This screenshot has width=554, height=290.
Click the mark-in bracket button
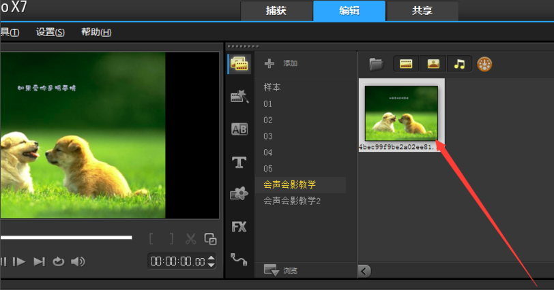[x=151, y=239]
